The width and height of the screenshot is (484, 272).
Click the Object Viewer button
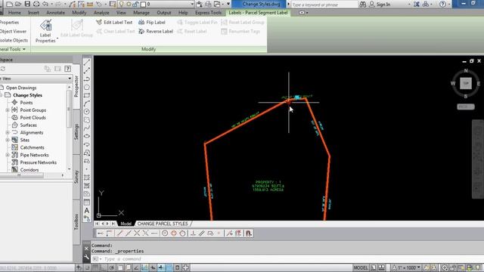14,31
